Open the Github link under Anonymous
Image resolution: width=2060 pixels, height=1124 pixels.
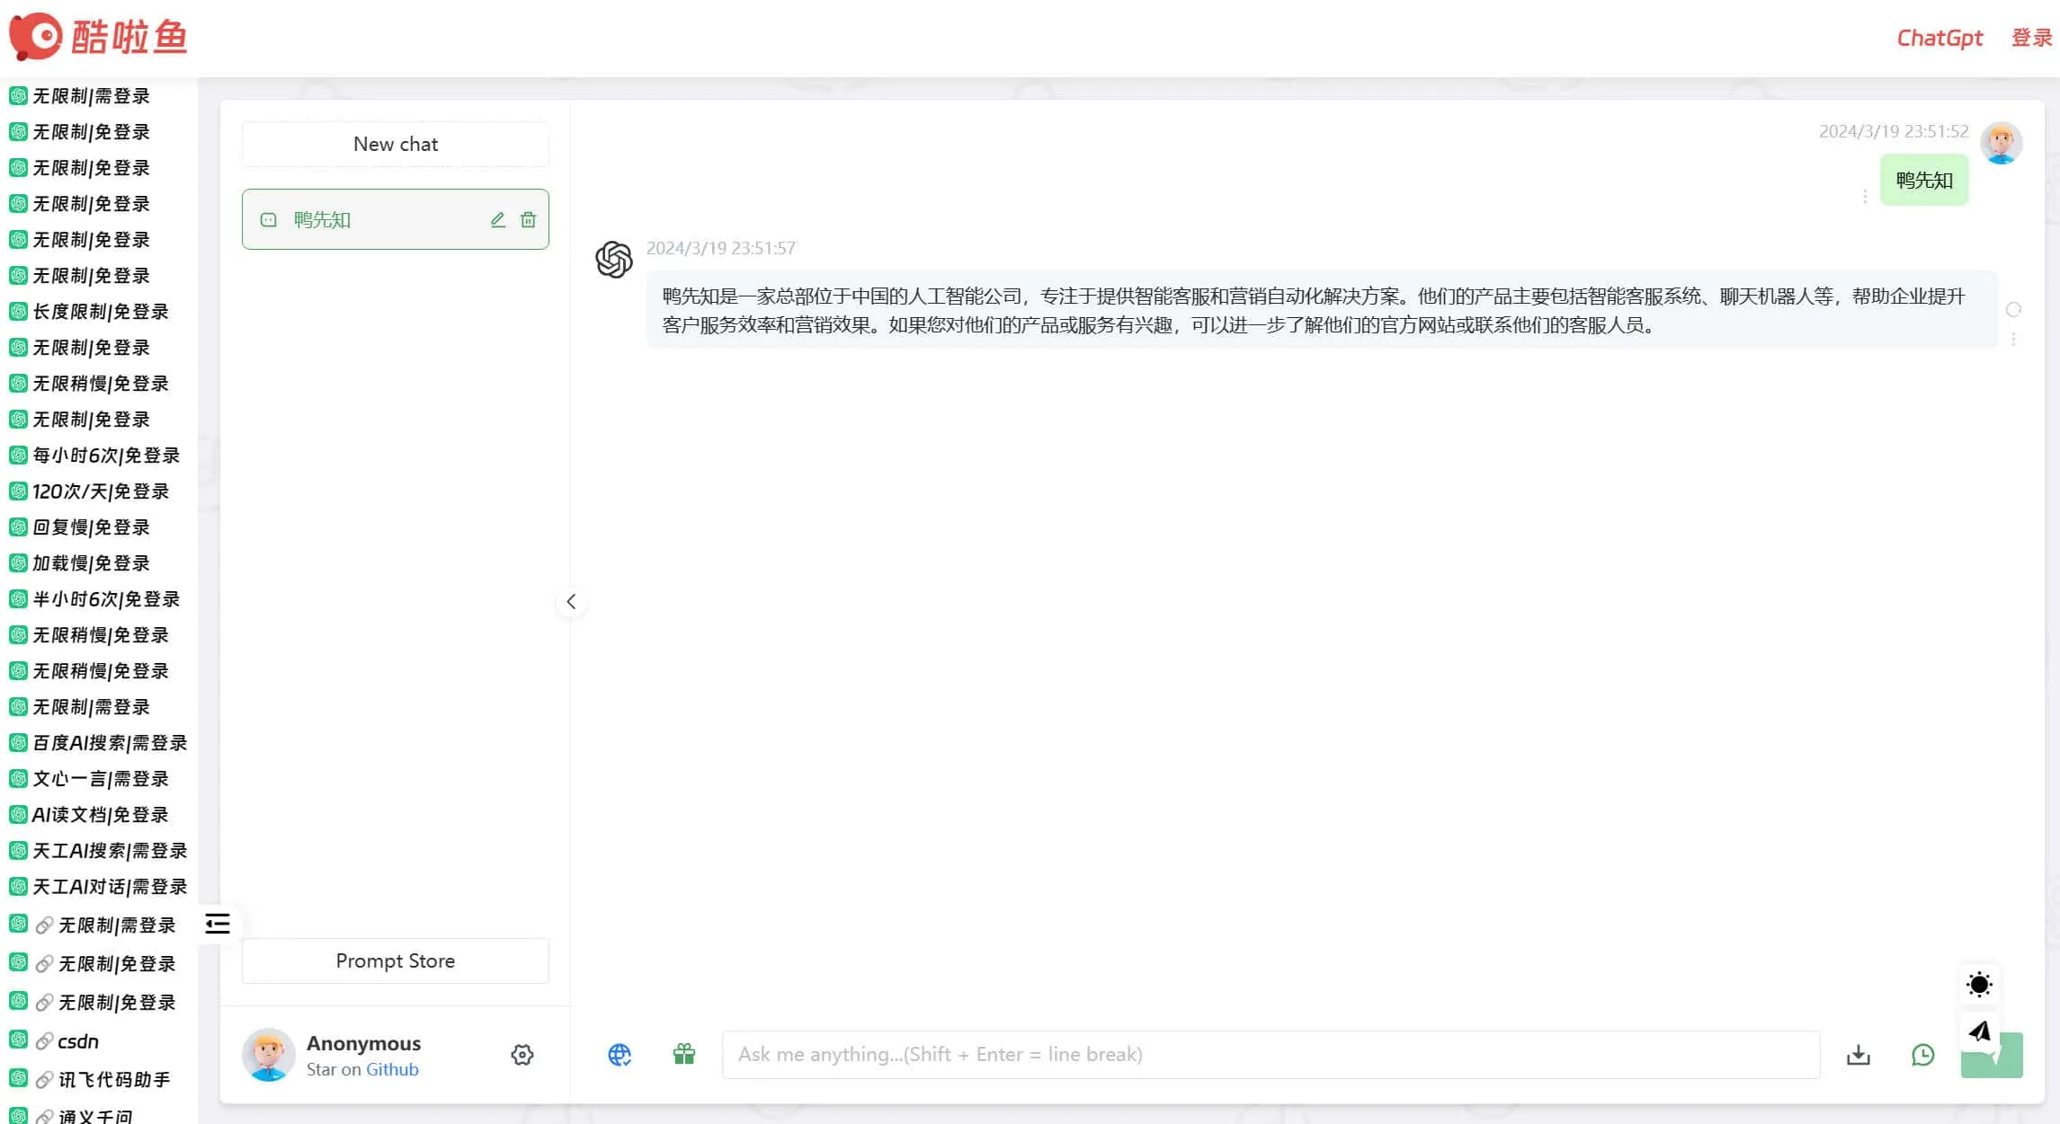tap(392, 1069)
